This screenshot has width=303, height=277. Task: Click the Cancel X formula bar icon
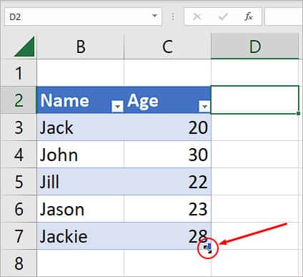pos(197,16)
